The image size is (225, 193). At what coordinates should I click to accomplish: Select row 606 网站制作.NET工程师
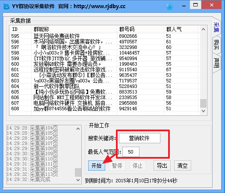pyautogui.click(x=105, y=97)
